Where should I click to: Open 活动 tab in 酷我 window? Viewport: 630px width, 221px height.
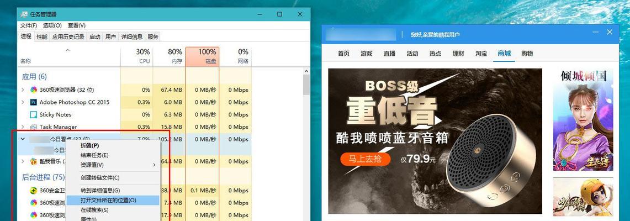point(412,54)
